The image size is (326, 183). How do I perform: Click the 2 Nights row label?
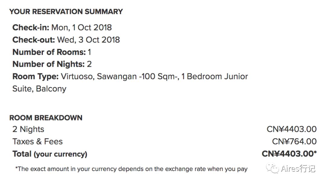(28, 129)
